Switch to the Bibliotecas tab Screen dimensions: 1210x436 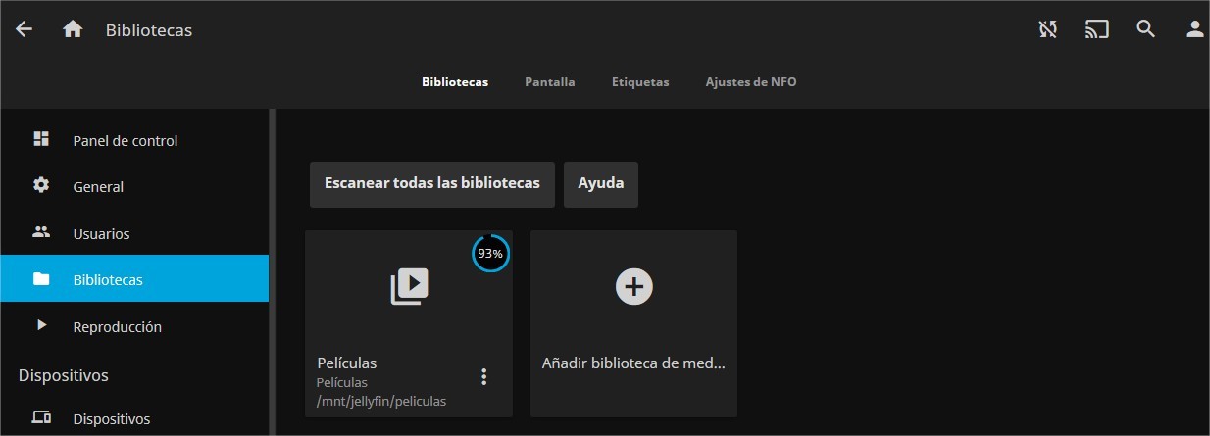point(455,82)
